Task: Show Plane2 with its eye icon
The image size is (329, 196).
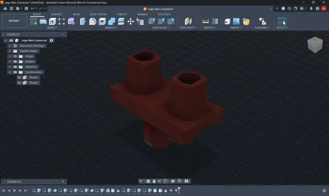Action: (19, 82)
